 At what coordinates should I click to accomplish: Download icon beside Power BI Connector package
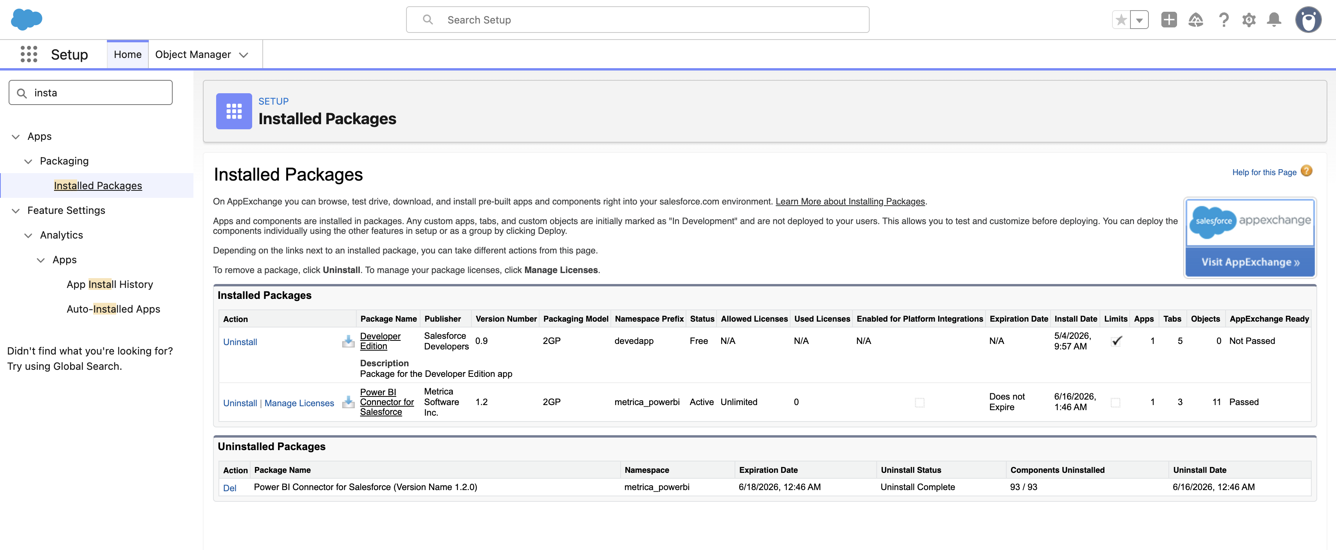tap(348, 402)
